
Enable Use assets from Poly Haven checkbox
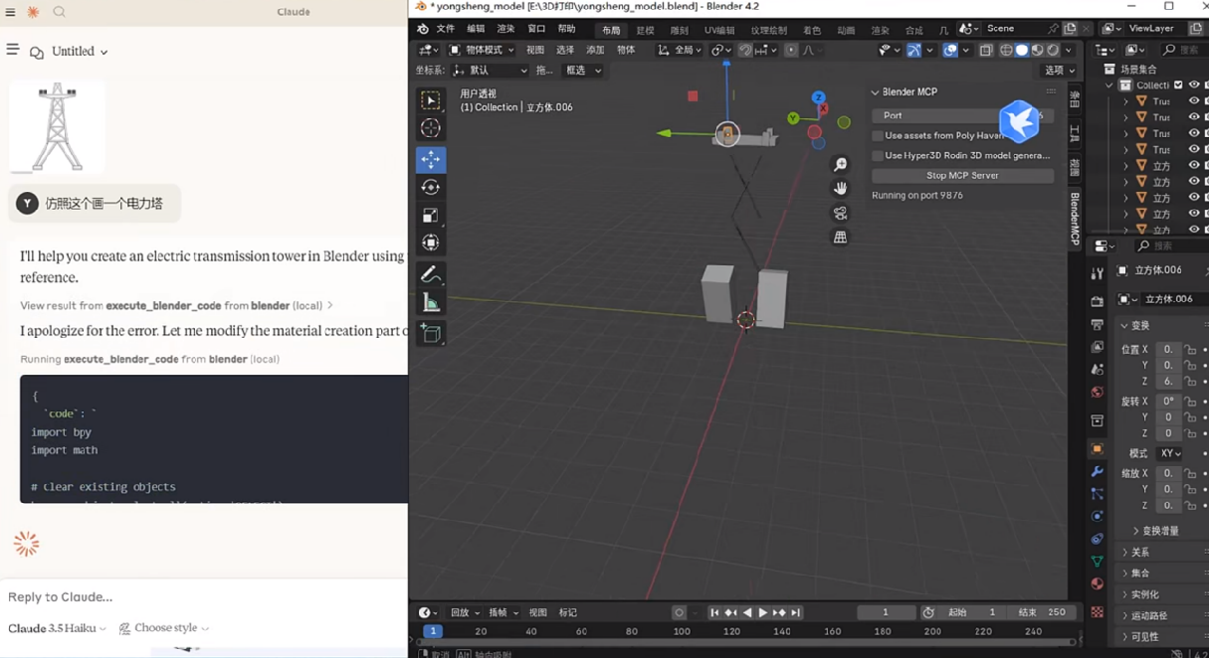(878, 135)
